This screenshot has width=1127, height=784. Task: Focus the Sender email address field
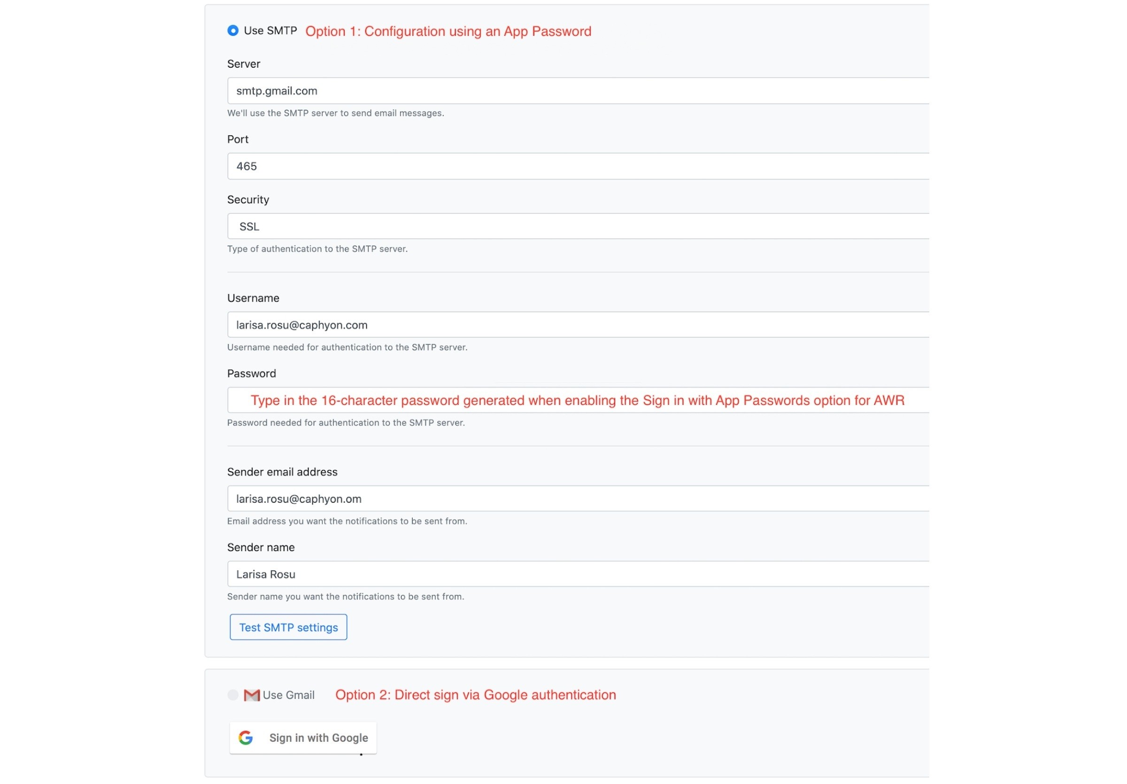pos(578,498)
